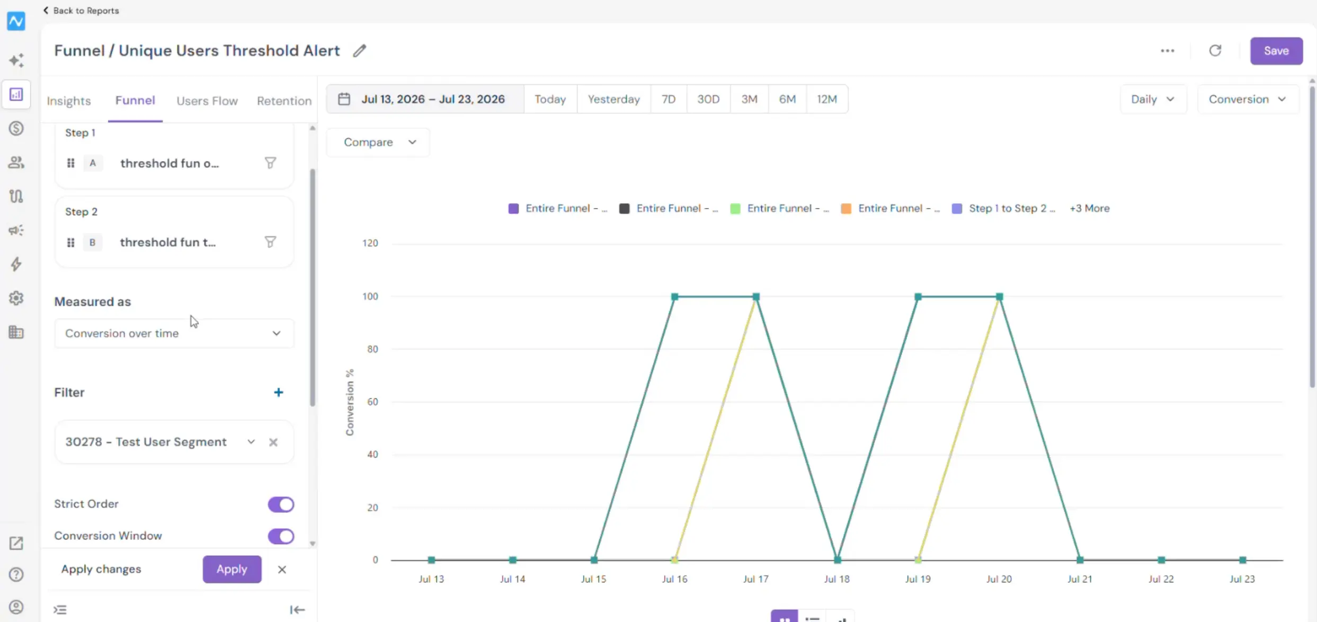The width and height of the screenshot is (1317, 622).
Task: Open the dollar revenue sidebar icon
Action: click(x=16, y=128)
